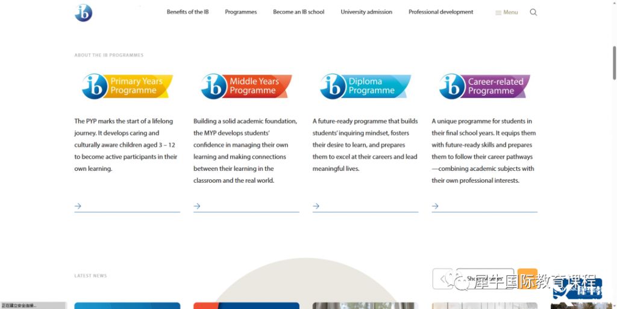Click the Show all news button

[485, 279]
